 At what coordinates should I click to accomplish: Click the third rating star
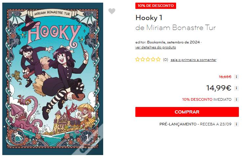(148, 60)
